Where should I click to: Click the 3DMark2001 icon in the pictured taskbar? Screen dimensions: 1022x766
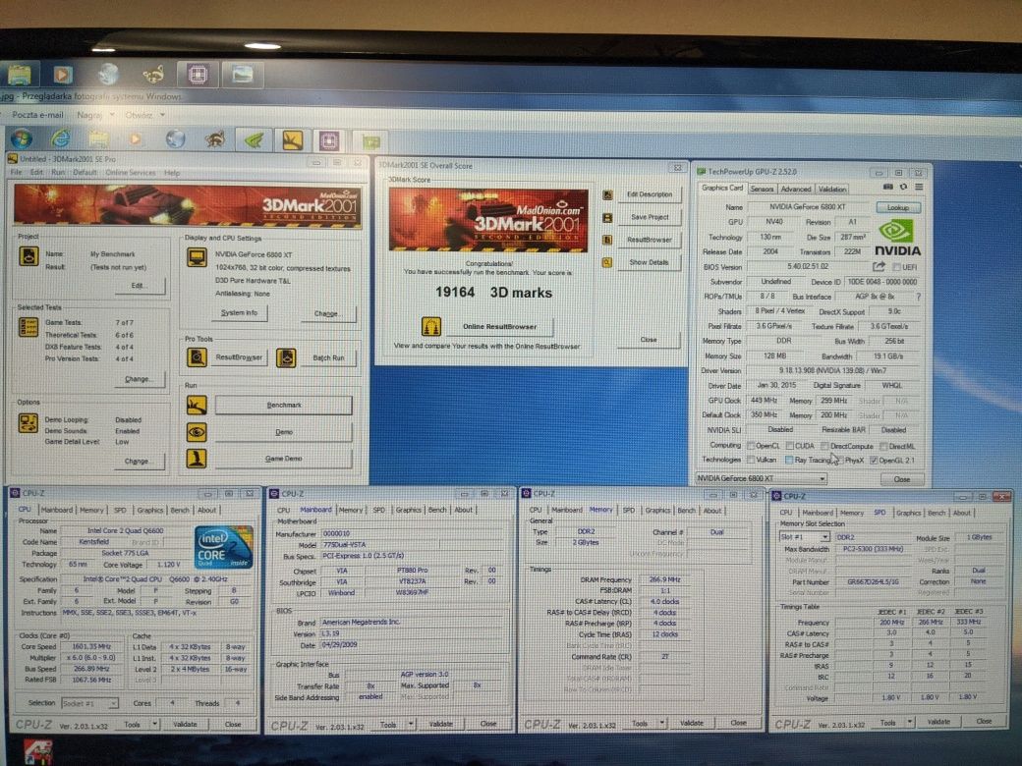click(292, 139)
